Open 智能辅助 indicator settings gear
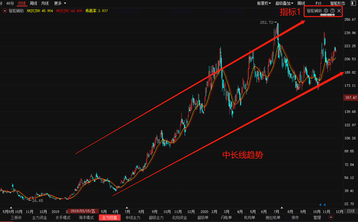 click(326, 11)
